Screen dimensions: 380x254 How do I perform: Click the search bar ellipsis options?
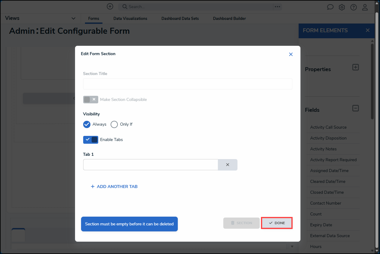[277, 7]
